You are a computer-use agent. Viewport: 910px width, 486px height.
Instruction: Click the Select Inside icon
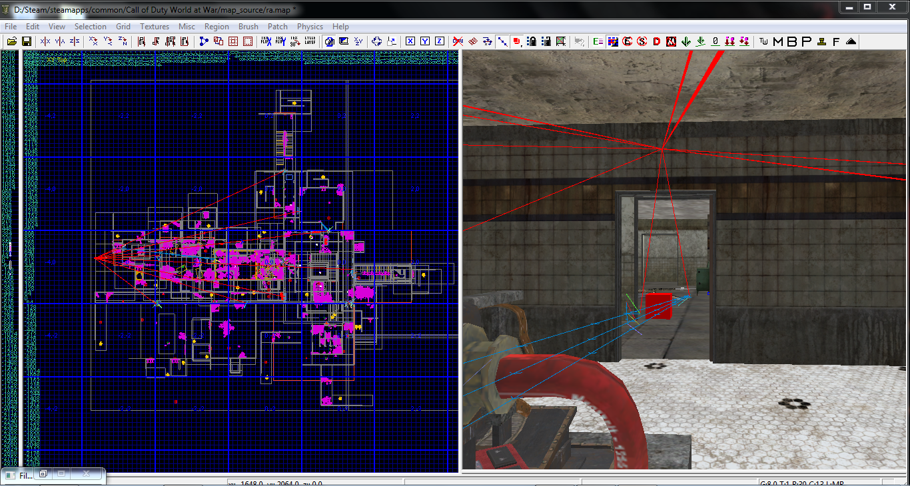(x=185, y=41)
